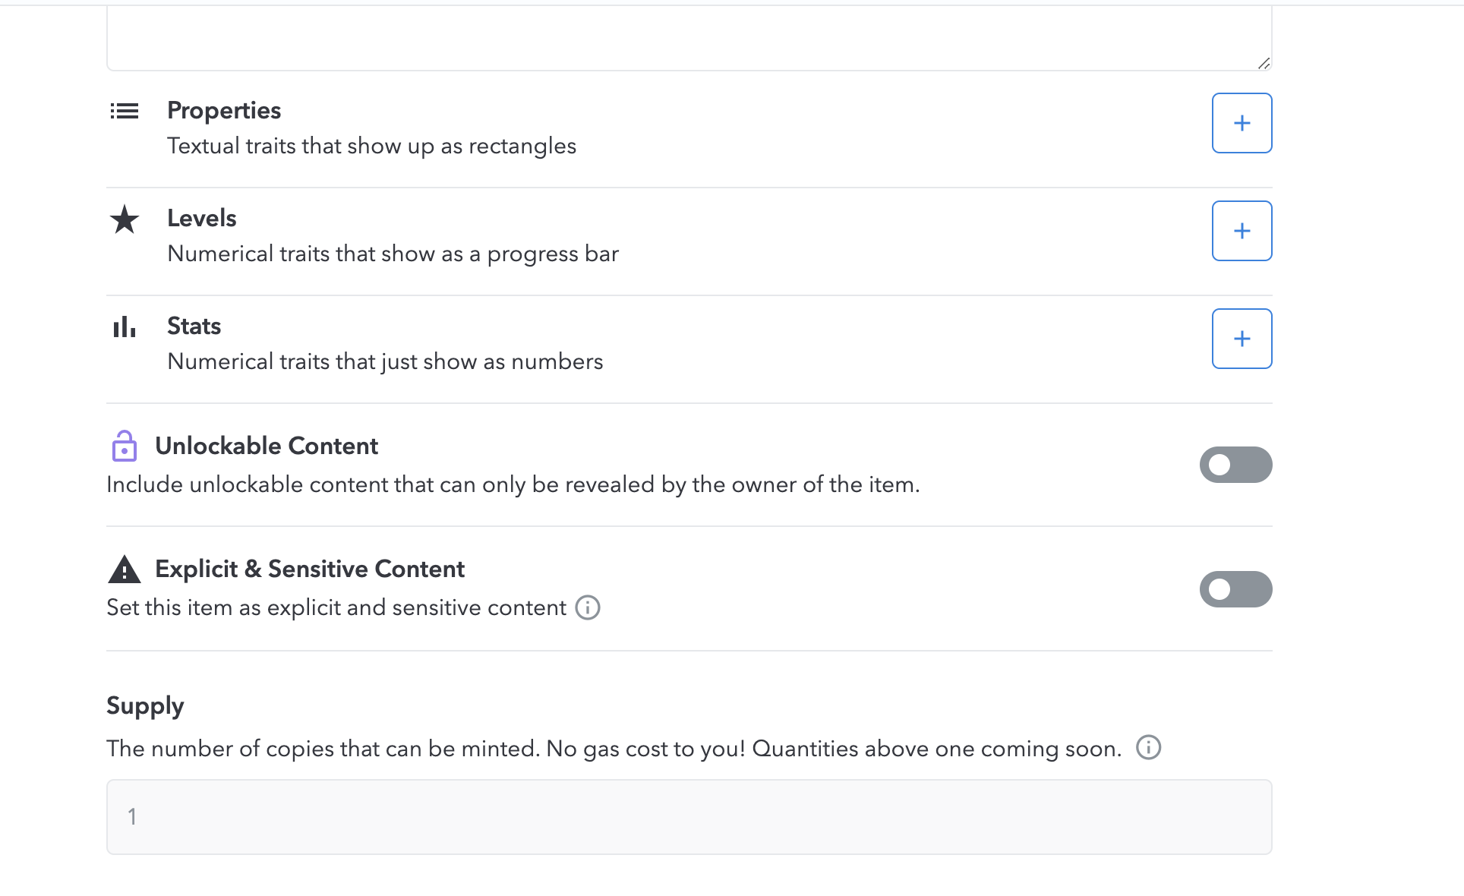Open the explicit content info tooltip icon
Viewport: 1464px width, 896px height.
(x=588, y=607)
